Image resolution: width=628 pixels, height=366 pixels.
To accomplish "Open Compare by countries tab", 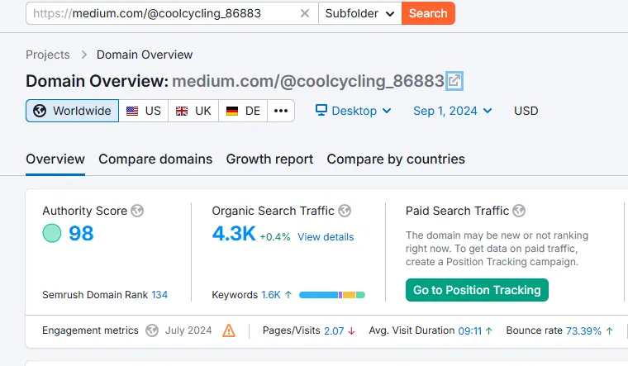I will (396, 159).
